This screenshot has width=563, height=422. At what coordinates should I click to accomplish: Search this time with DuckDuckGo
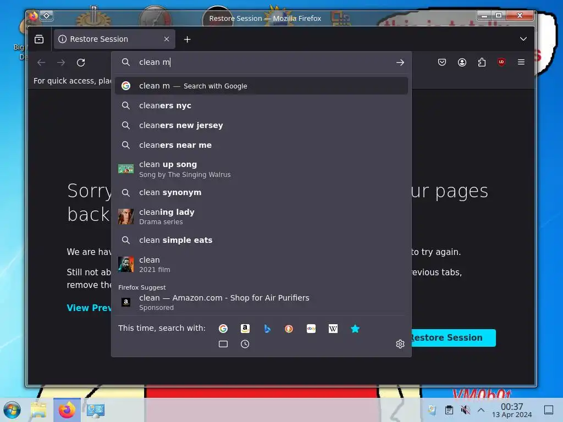(x=289, y=329)
